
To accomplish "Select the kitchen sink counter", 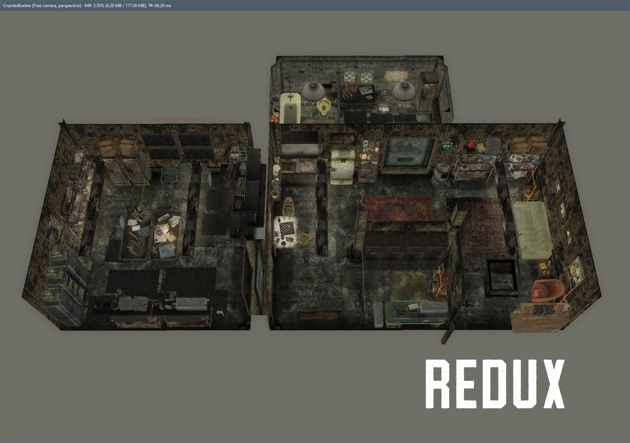I will coord(299,170).
